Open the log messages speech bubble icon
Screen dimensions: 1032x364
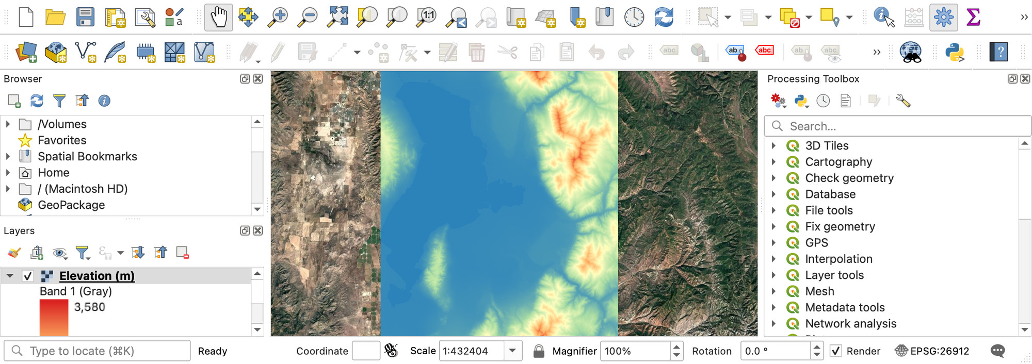coord(998,351)
